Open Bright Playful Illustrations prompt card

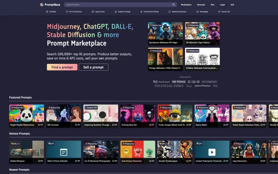tap(27, 116)
